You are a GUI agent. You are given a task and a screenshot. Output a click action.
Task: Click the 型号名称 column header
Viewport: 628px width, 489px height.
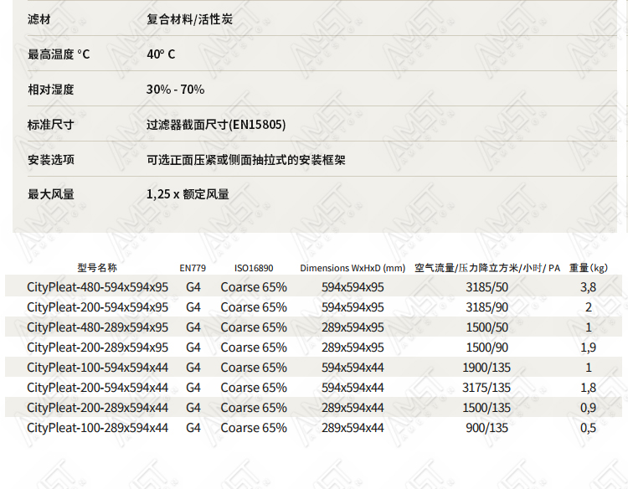tap(97, 268)
